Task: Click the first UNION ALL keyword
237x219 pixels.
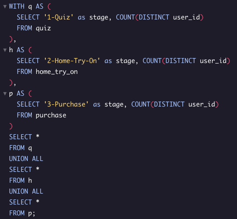Action: pyautogui.click(x=26, y=159)
